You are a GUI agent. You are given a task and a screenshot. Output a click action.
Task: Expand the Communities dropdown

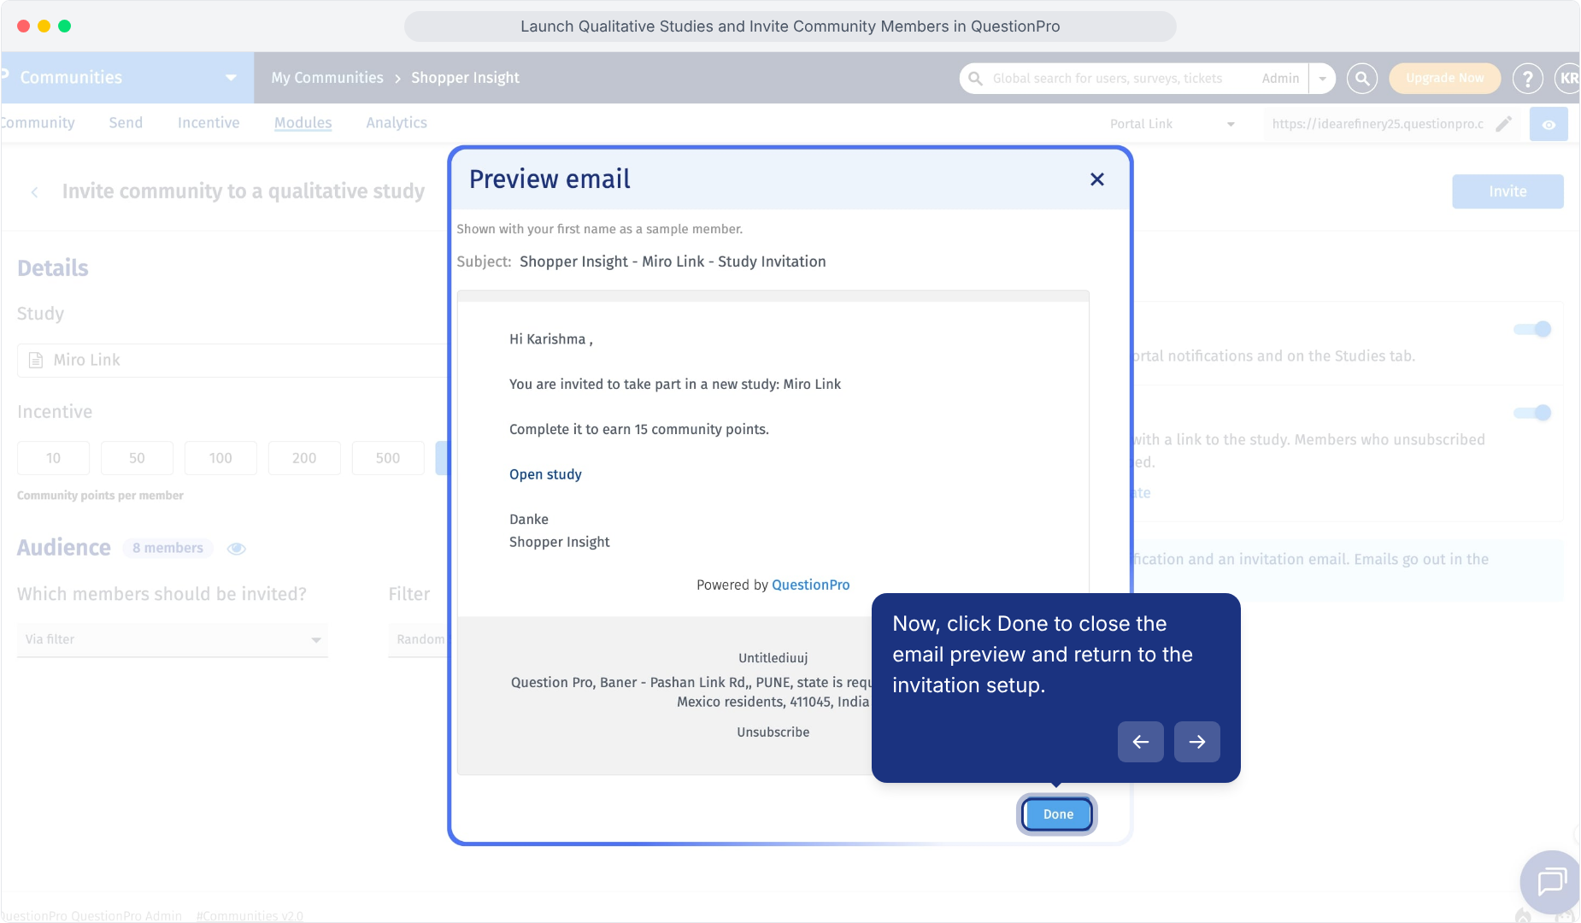pyautogui.click(x=231, y=78)
